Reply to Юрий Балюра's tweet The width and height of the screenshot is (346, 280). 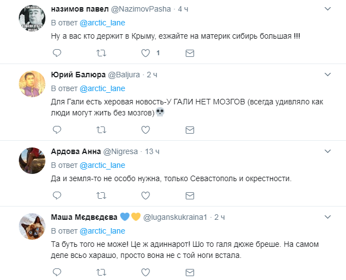(56, 130)
